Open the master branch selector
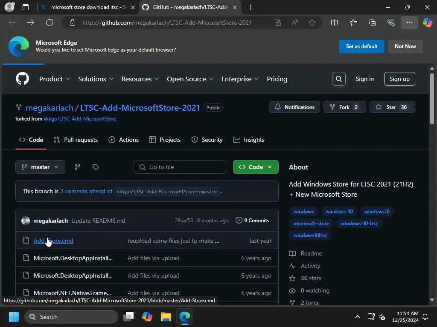Screen dimensions: 437x327 (41, 167)
